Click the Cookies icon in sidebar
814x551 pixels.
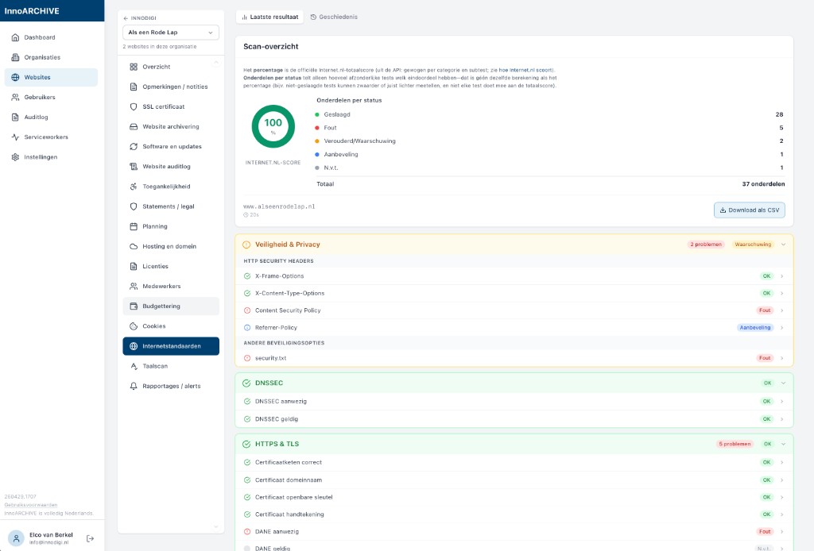134,326
